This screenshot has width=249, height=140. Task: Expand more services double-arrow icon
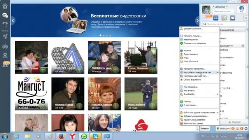tap(245, 18)
